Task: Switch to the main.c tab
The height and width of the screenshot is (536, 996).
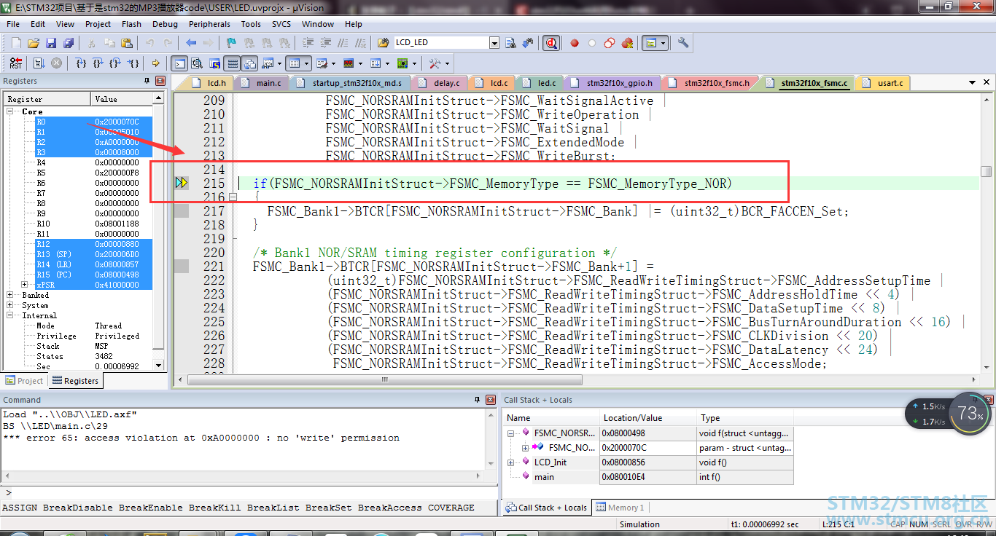Action: (262, 83)
